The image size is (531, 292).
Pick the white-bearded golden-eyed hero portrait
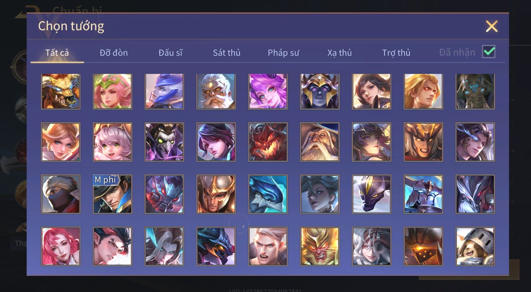[216, 91]
